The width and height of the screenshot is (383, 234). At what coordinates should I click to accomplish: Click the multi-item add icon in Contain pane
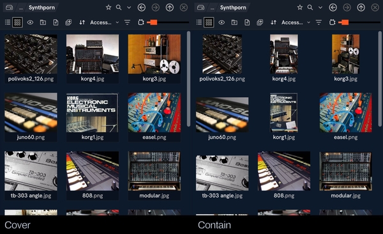260,22
